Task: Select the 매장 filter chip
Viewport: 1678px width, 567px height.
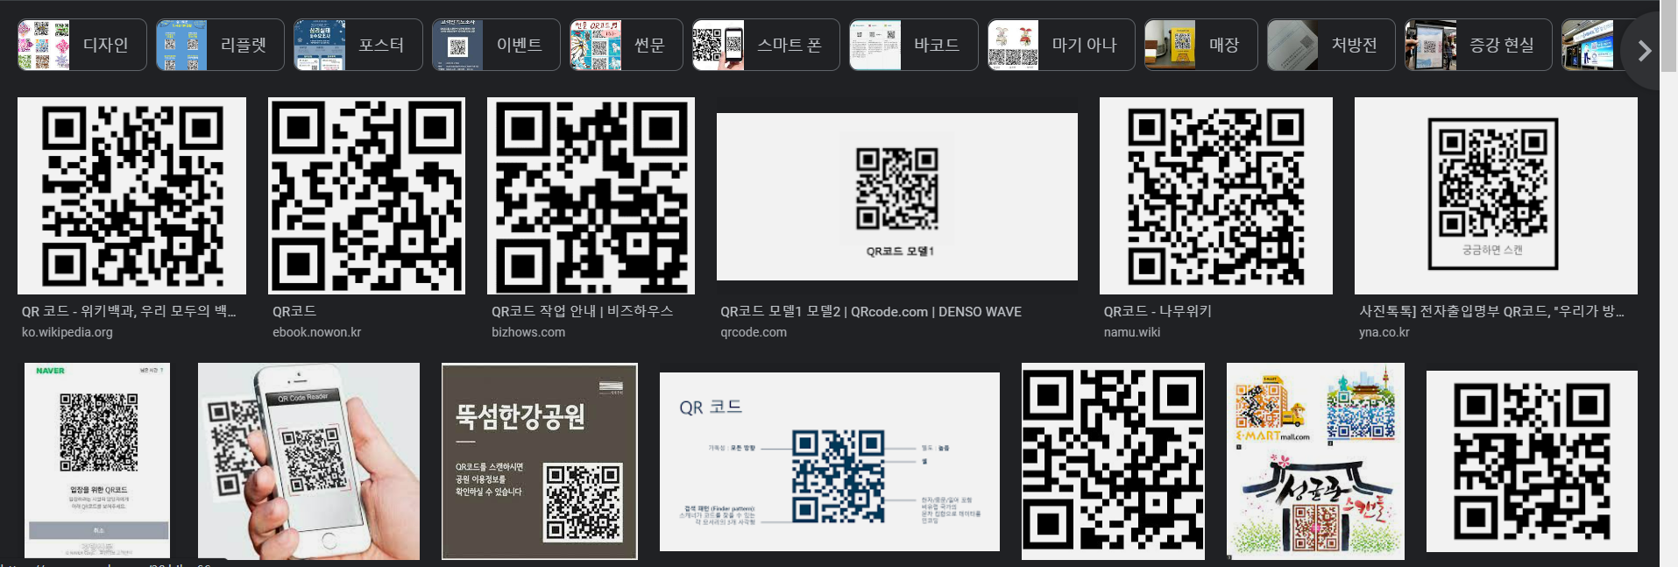Action: point(1200,45)
